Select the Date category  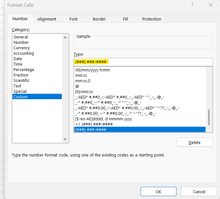(x=37, y=59)
